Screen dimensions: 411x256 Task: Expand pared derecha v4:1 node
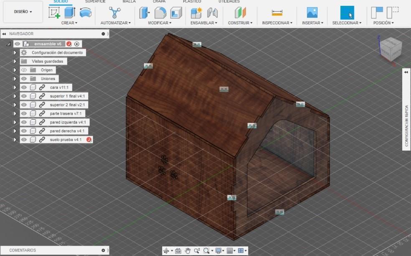point(15,131)
